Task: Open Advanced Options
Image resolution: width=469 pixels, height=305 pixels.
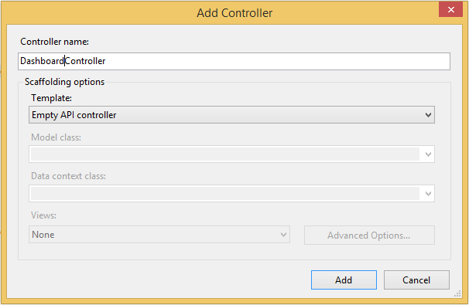Action: point(369,236)
